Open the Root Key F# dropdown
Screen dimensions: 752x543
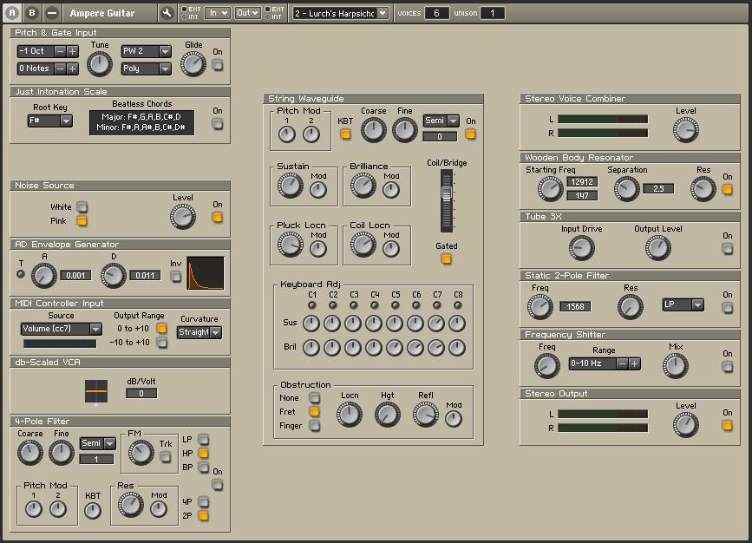tap(49, 121)
